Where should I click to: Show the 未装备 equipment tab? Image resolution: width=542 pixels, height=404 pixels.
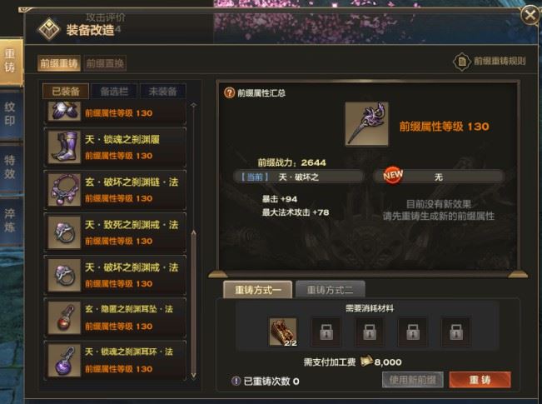pyautogui.click(x=162, y=92)
